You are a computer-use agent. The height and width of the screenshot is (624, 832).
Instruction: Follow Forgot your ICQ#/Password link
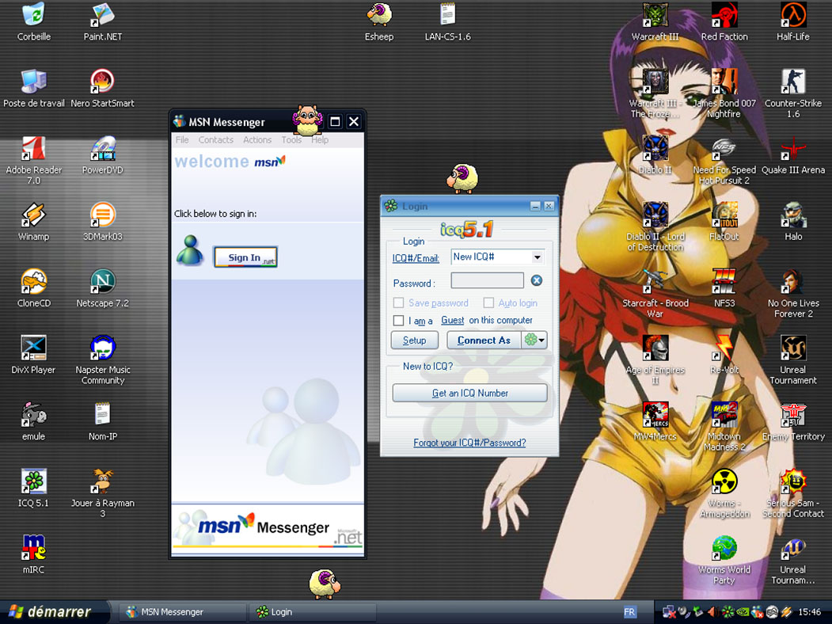click(x=469, y=443)
